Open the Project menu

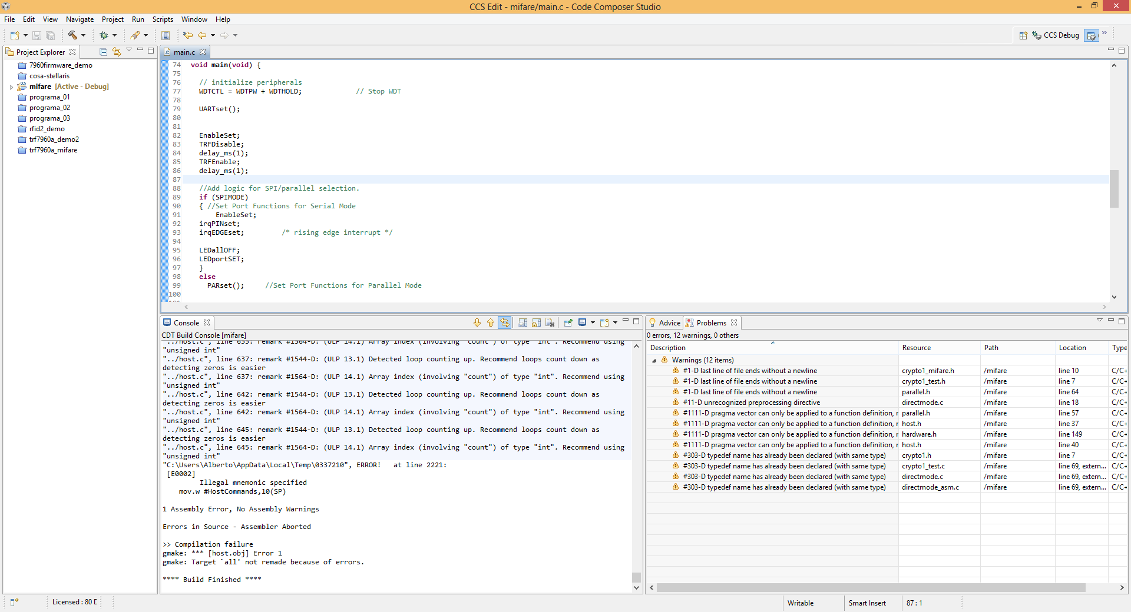click(113, 19)
